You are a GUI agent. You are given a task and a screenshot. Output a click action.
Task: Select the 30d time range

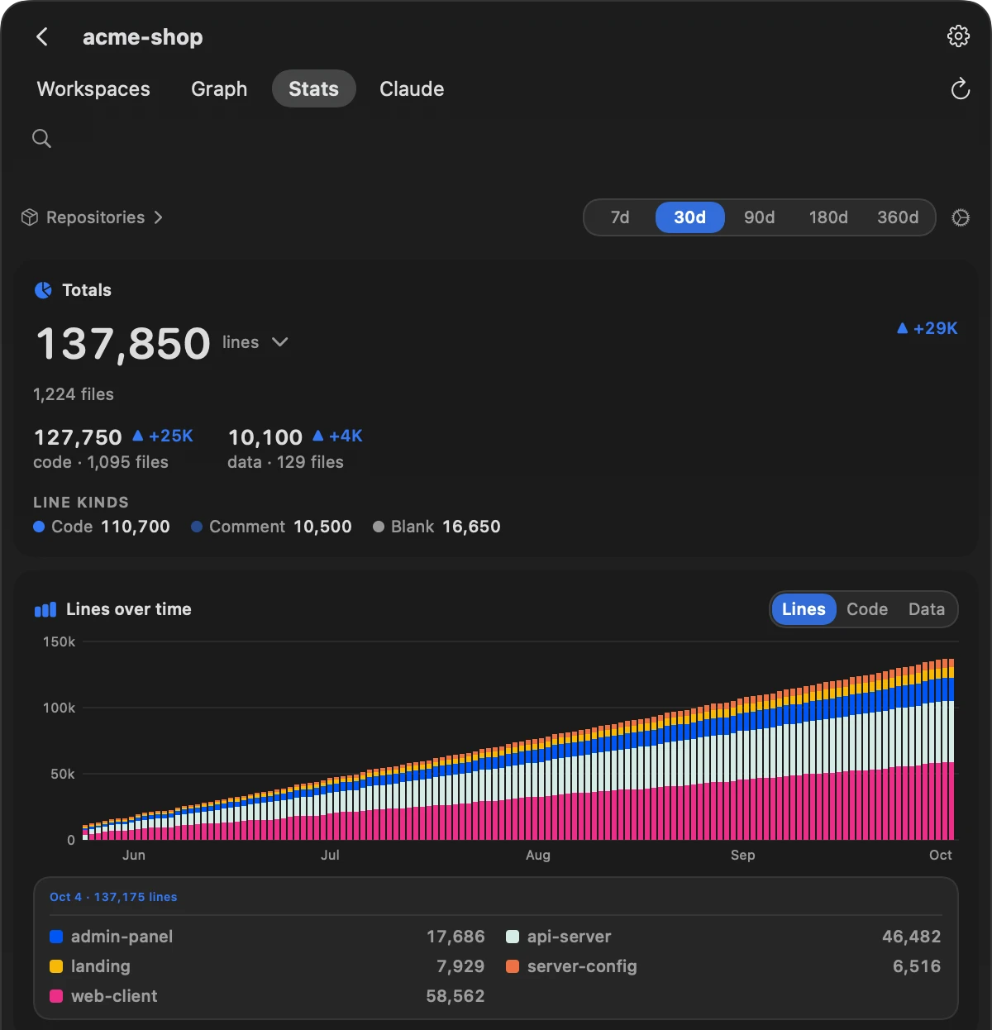click(x=690, y=217)
